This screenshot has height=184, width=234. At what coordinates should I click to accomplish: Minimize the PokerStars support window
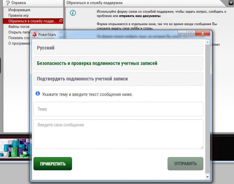pos(182,34)
